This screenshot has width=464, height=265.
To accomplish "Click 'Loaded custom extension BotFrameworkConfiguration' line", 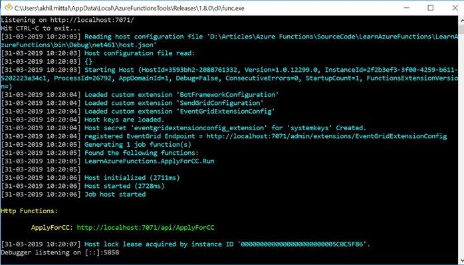I will (140, 94).
